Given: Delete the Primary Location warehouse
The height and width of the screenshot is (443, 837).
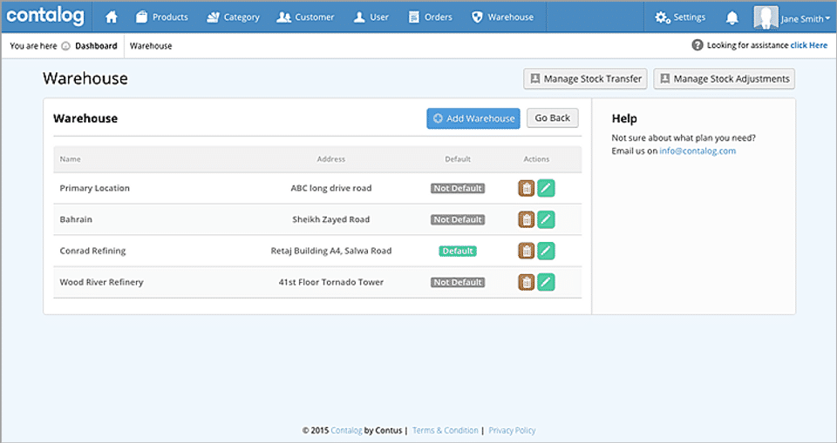Looking at the screenshot, I should pyautogui.click(x=527, y=188).
